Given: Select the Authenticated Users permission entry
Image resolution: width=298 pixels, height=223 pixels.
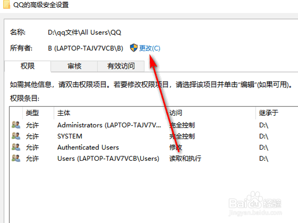Looking at the screenshot, I should pos(154,147).
